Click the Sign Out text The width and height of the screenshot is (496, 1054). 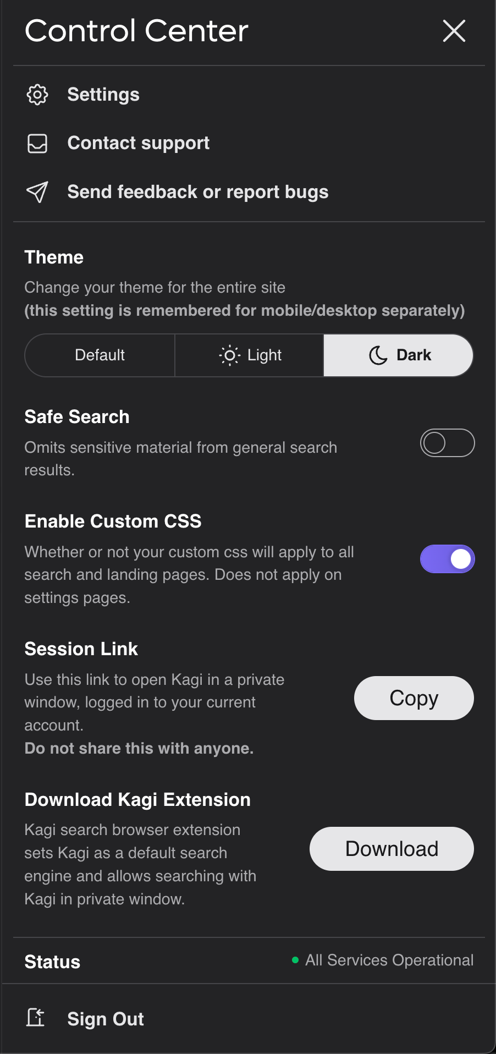point(106,1019)
